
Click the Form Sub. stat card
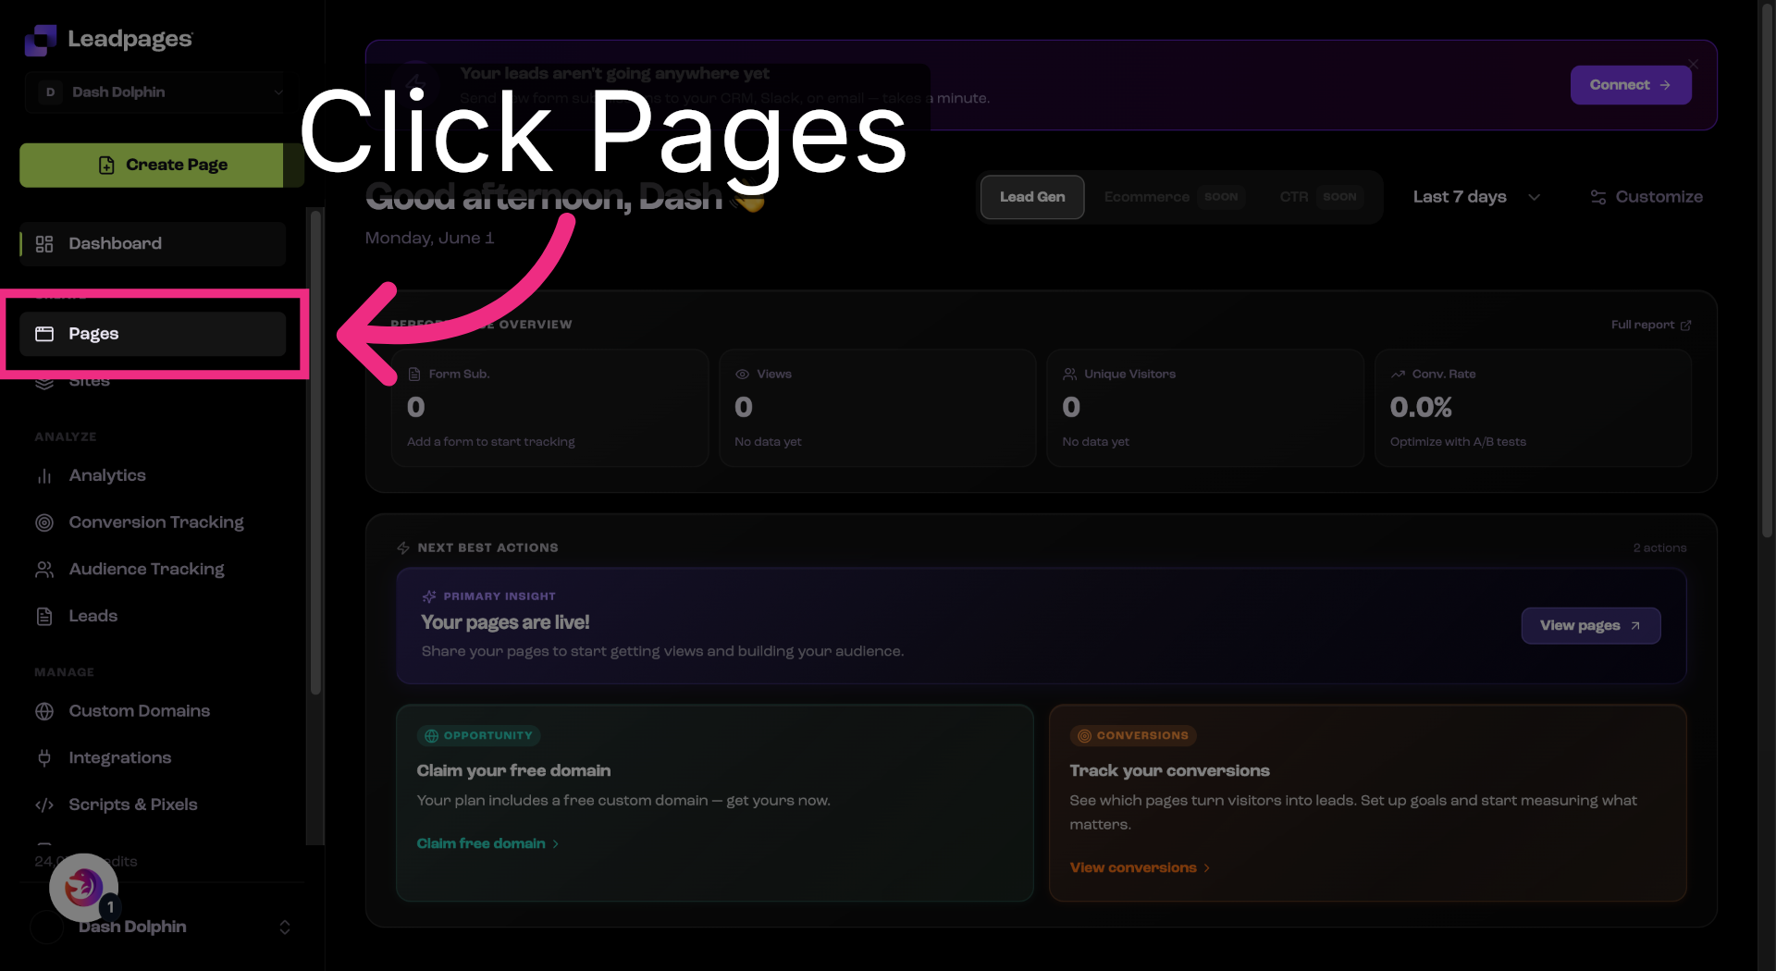click(x=549, y=408)
